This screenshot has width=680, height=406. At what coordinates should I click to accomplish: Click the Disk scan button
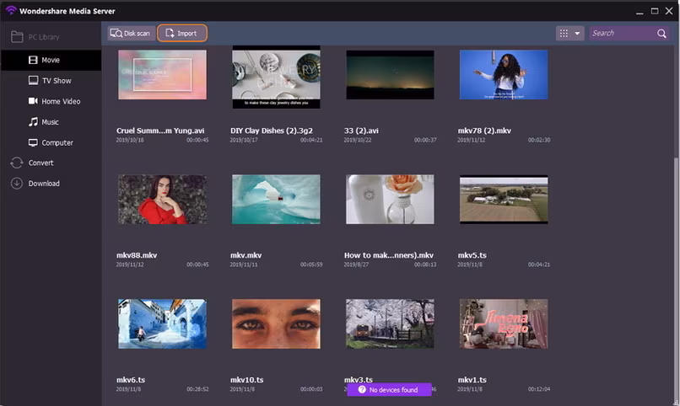pos(131,34)
